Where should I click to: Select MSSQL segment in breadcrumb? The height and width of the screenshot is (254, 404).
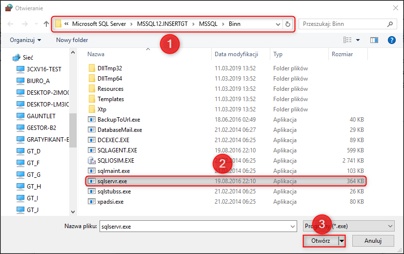pos(208,24)
